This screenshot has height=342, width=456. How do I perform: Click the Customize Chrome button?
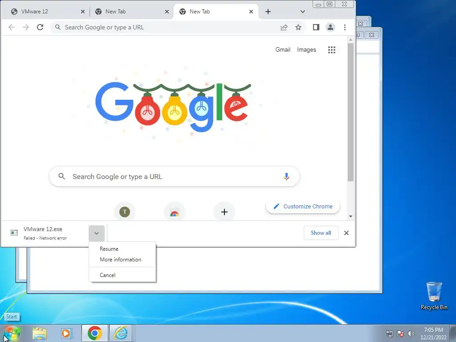click(x=303, y=207)
